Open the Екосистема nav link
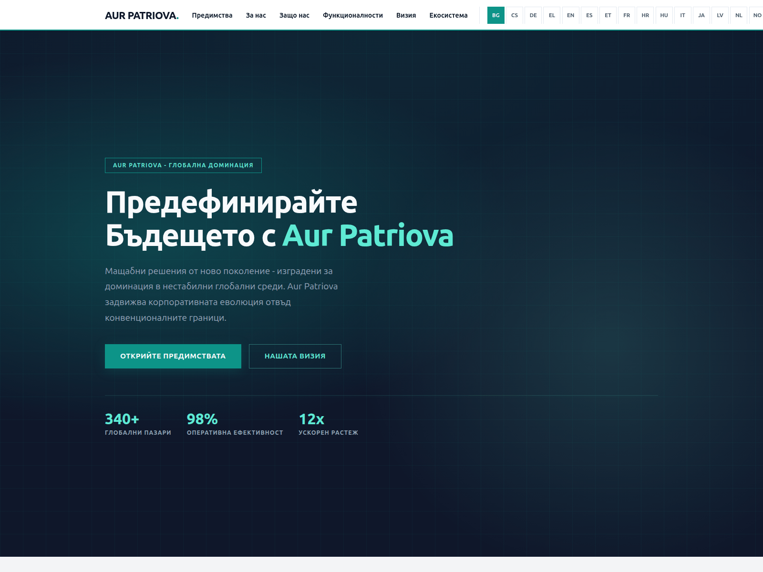 point(449,15)
